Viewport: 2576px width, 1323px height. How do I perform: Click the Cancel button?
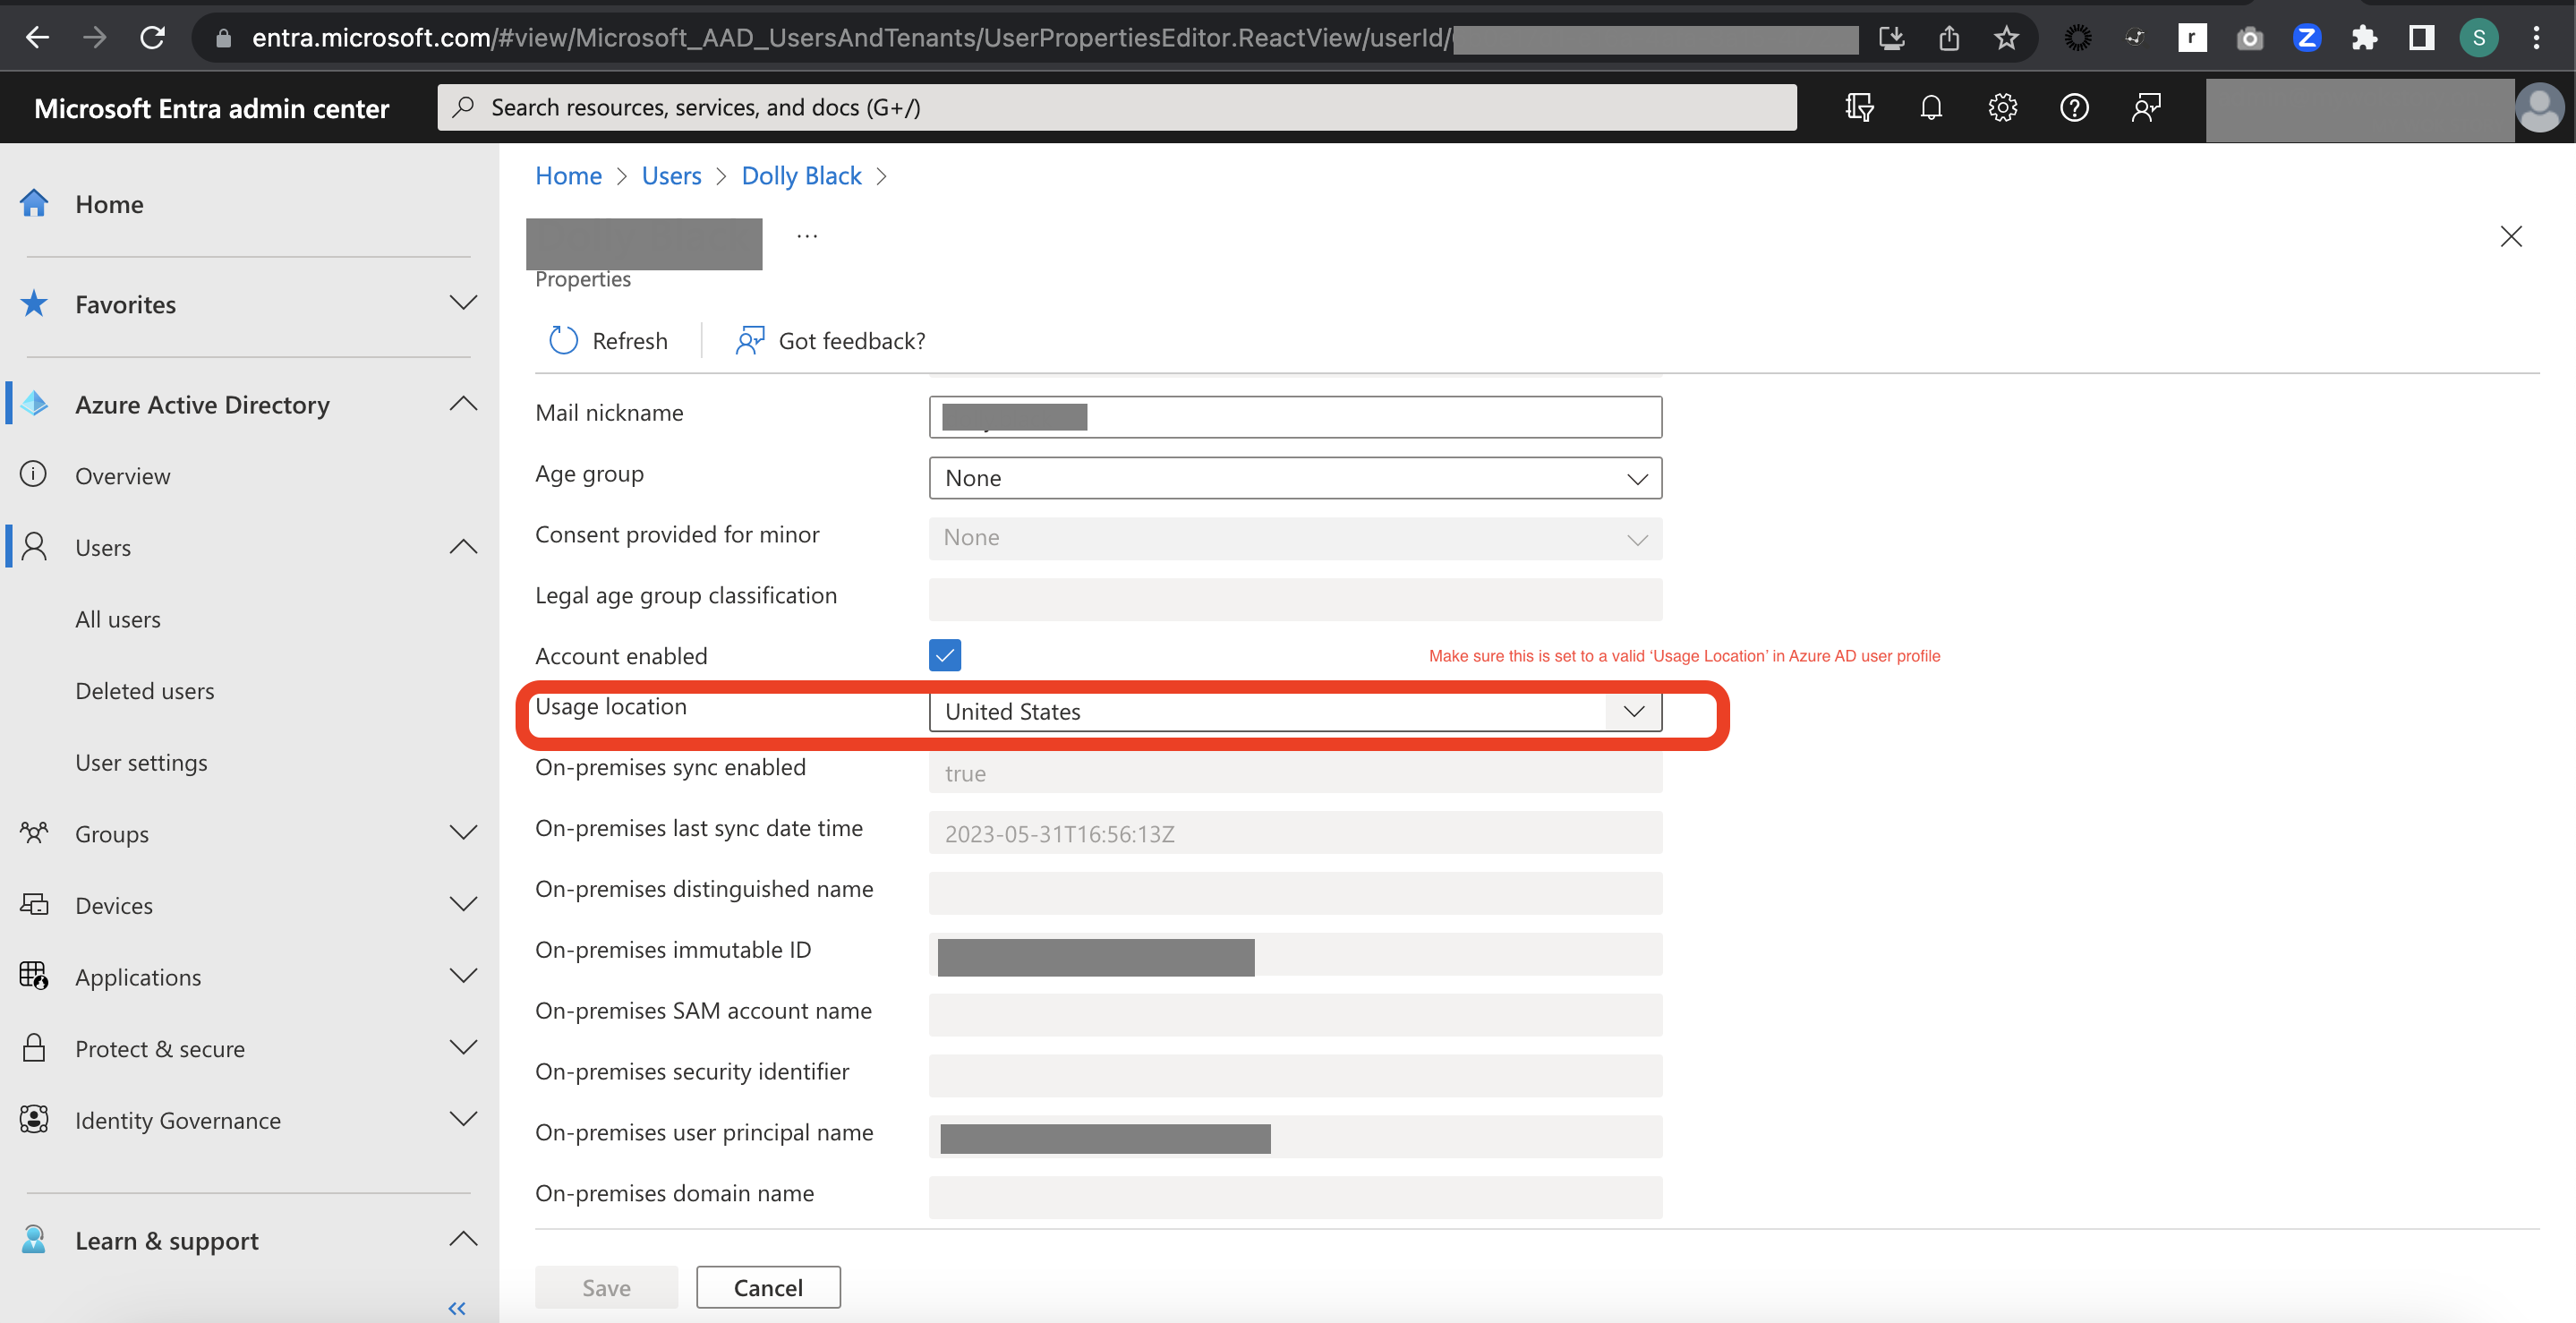click(768, 1287)
